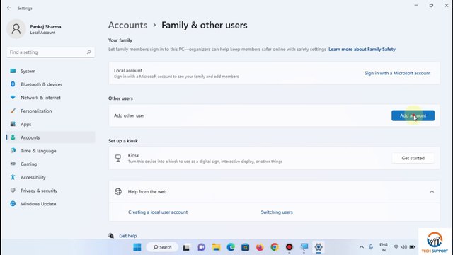Open the red recorder app on taskbar

289,247
